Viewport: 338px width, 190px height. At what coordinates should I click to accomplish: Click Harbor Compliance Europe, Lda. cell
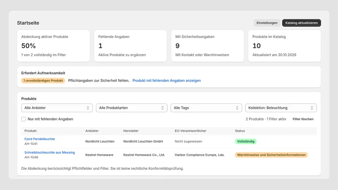pos(199,155)
